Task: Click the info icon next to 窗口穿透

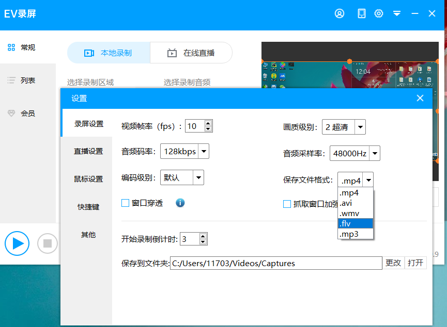Action: (x=180, y=203)
